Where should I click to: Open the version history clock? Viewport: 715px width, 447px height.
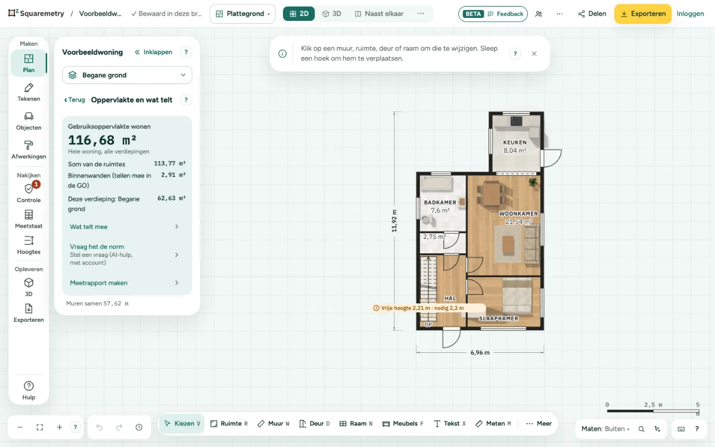tap(139, 427)
